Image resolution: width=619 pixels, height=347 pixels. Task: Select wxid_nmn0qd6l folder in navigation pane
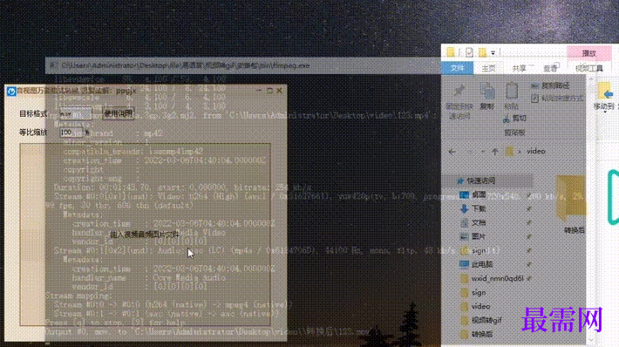click(x=497, y=278)
